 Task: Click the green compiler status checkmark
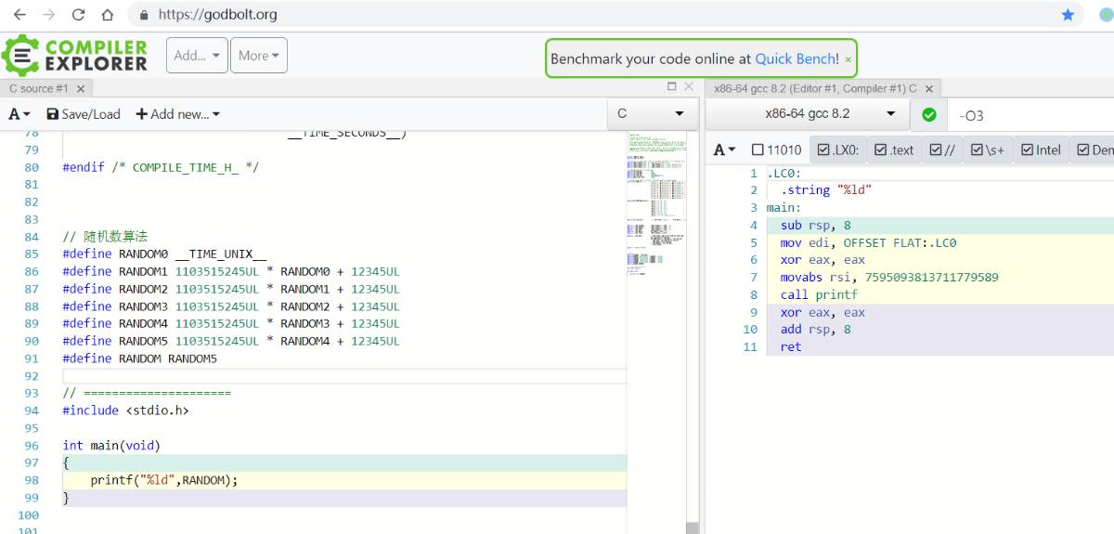(929, 115)
